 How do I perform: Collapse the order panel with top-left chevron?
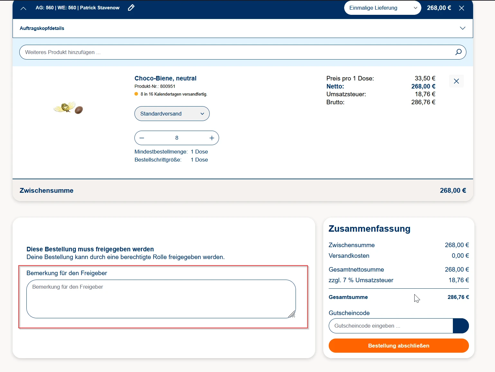(23, 8)
